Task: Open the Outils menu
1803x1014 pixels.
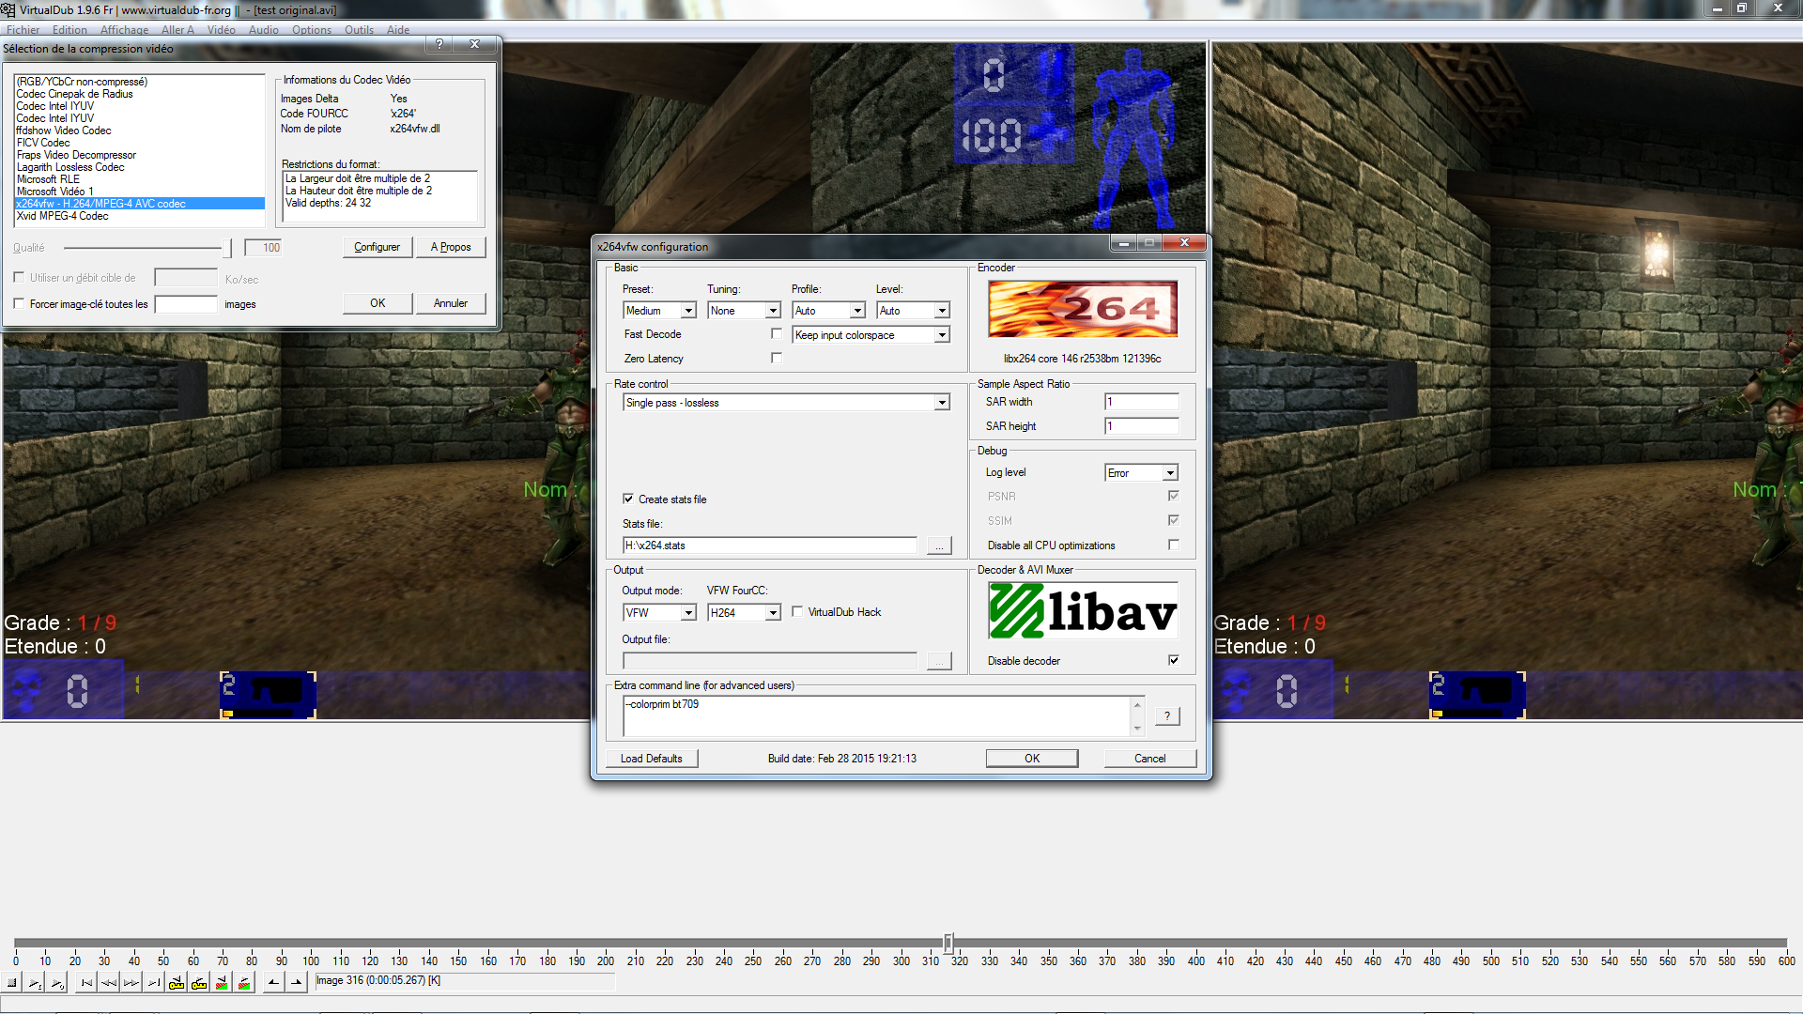Action: click(359, 30)
